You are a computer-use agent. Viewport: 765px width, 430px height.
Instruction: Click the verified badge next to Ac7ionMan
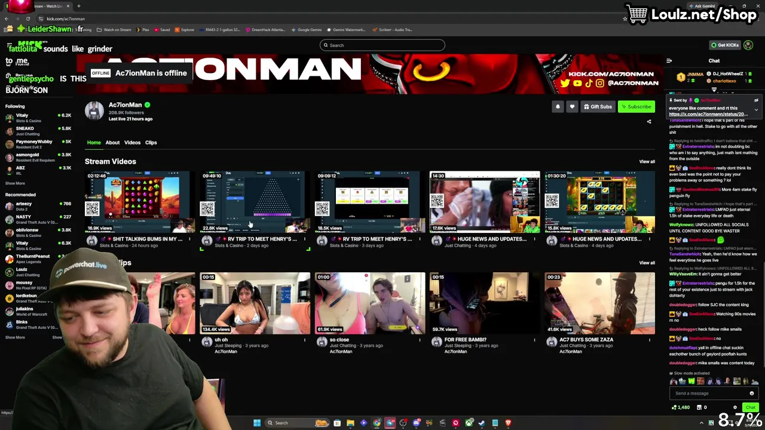148,105
